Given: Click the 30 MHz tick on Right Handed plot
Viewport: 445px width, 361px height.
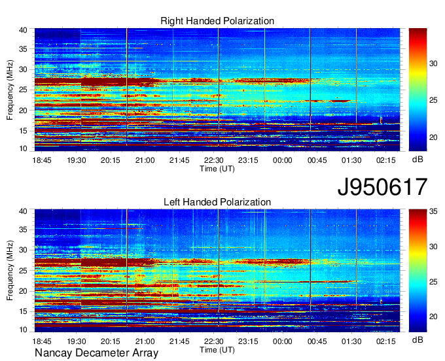Looking at the screenshot, I should click(x=23, y=69).
